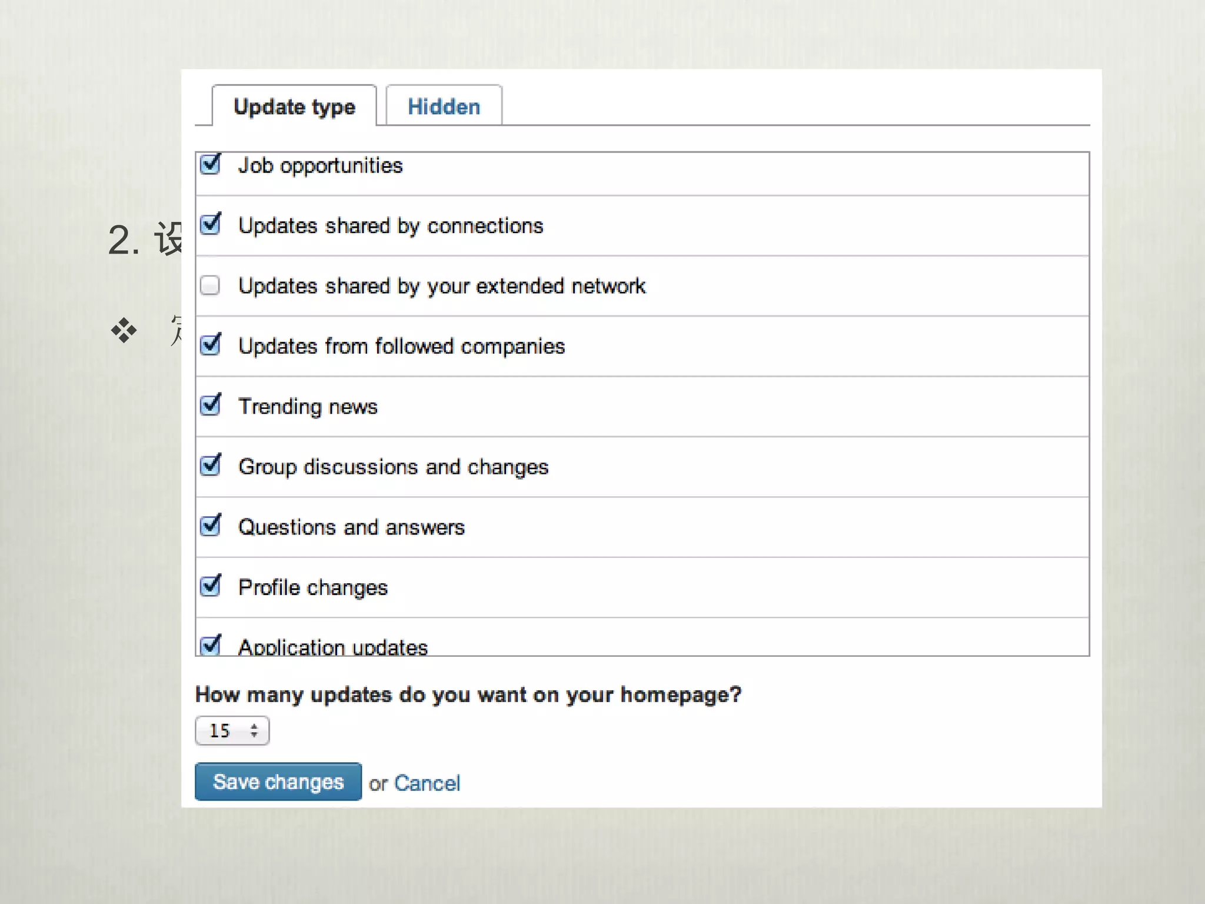The image size is (1205, 904).
Task: Enable Updates shared by your extended network
Action: point(210,285)
